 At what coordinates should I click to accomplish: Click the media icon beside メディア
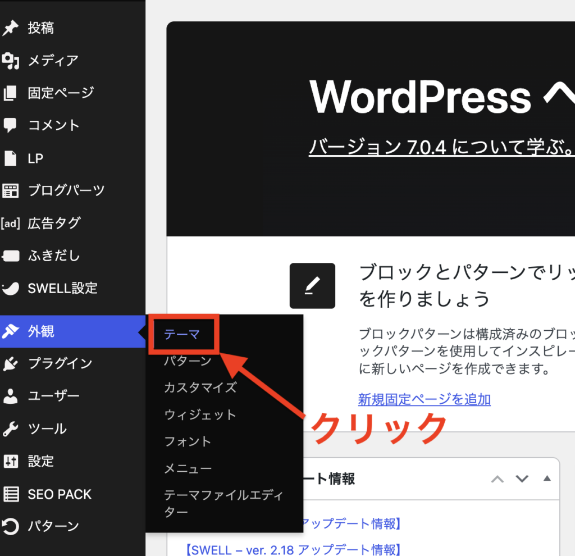pyautogui.click(x=10, y=61)
